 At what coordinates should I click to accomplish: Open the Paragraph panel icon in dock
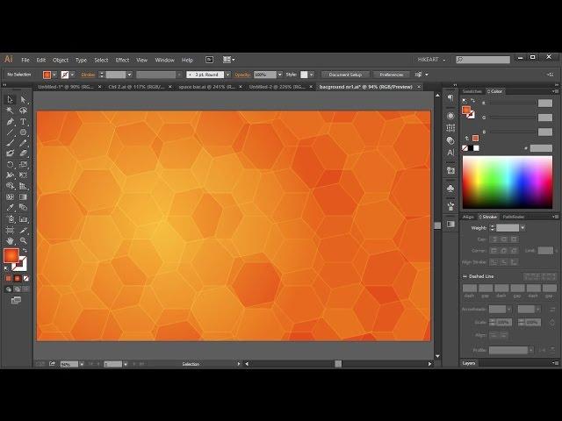(x=450, y=98)
